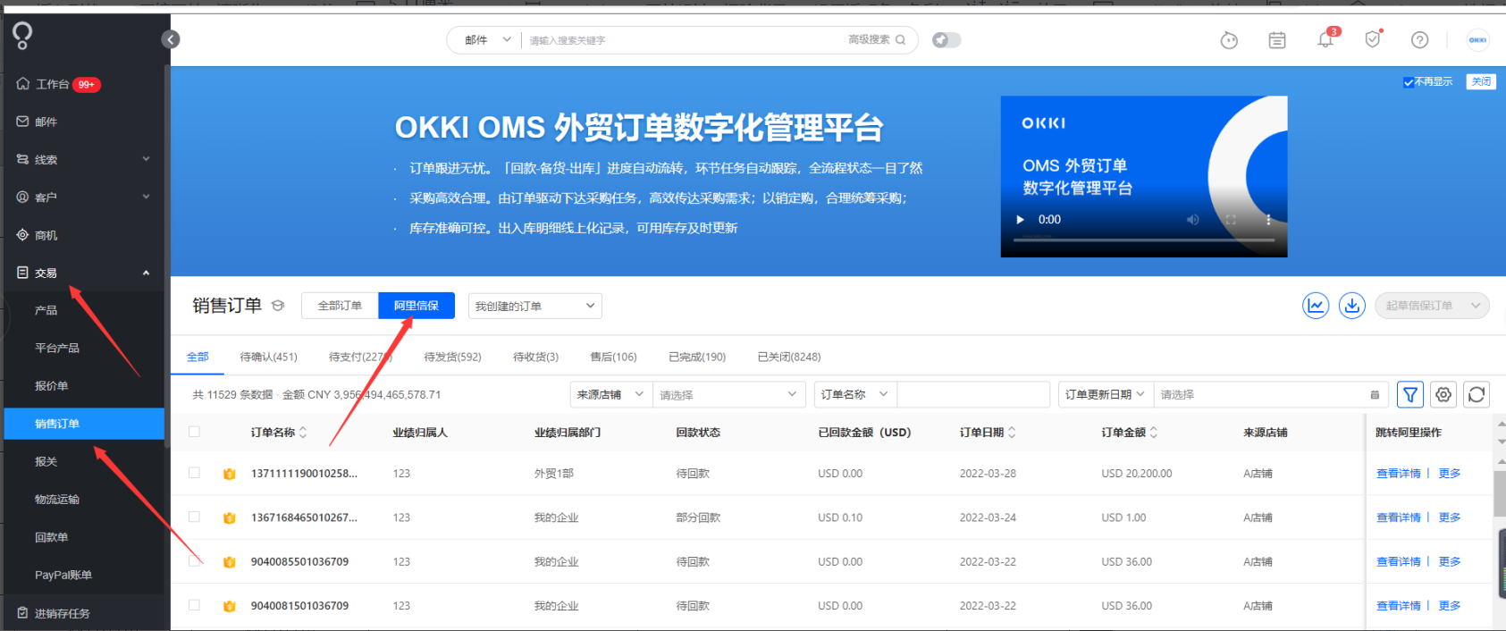
Task: Toggle video fullscreen
Action: pos(1231,220)
